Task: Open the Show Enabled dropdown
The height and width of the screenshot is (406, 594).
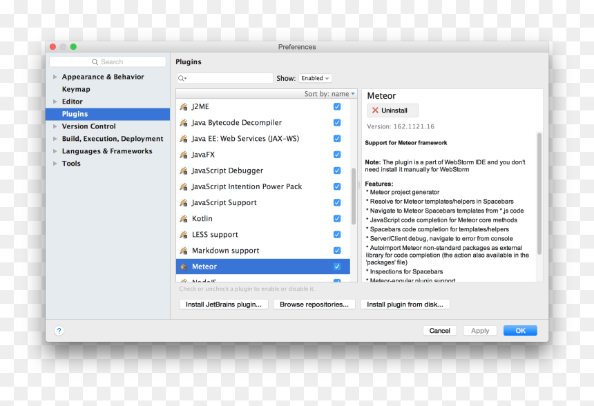Action: pos(315,78)
